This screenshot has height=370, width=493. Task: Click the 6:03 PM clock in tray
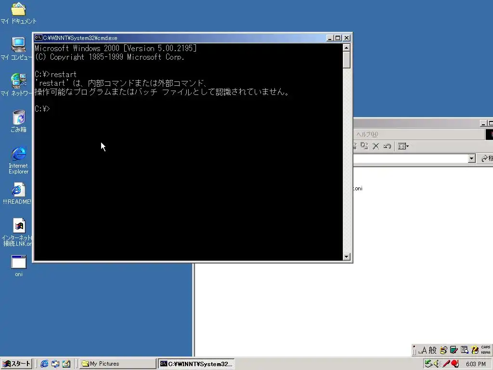tap(476, 364)
